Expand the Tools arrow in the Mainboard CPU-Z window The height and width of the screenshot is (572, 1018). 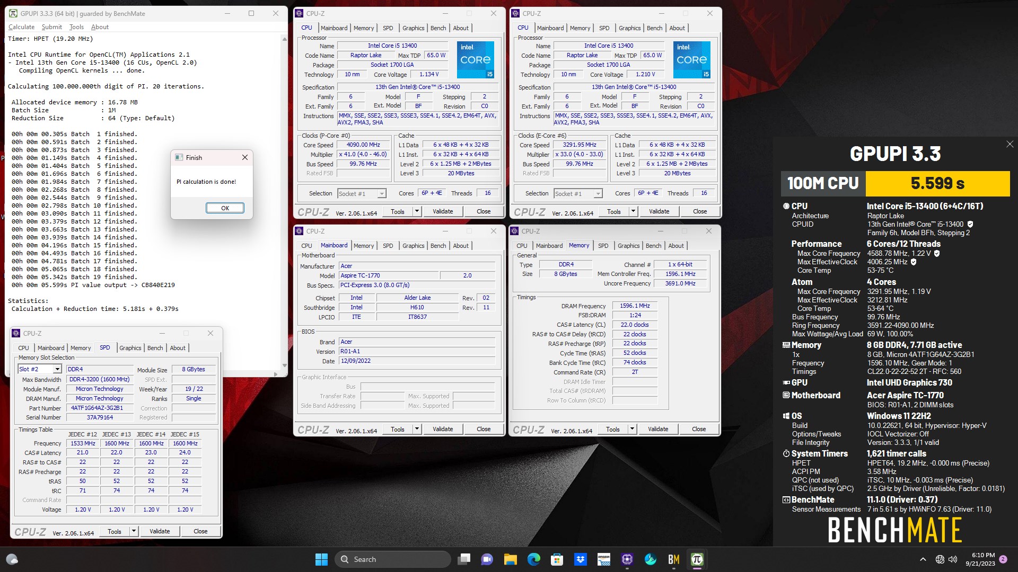point(417,429)
